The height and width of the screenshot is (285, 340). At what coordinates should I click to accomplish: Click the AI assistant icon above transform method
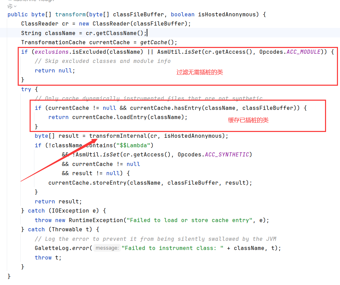point(10,6)
